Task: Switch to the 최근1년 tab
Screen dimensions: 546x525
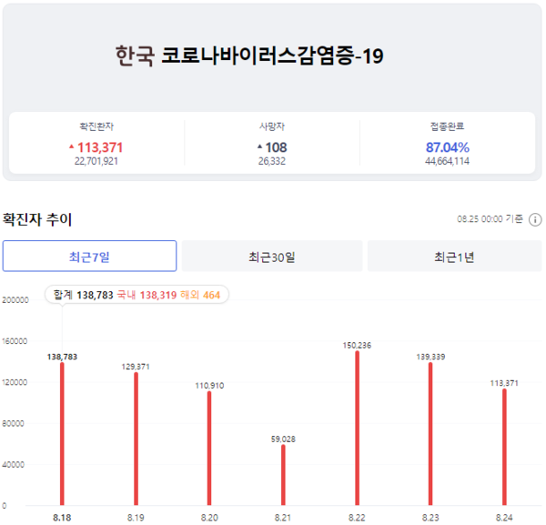Action: coord(454,256)
